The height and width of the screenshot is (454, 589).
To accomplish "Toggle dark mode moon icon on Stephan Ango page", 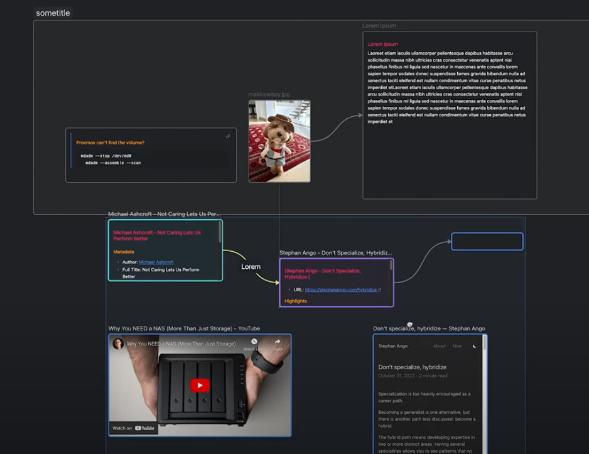I will [x=475, y=346].
